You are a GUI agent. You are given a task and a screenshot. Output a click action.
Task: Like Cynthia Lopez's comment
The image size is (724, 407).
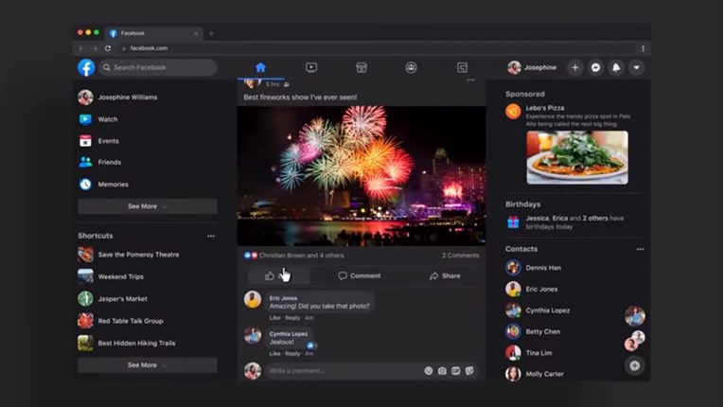[x=274, y=353]
